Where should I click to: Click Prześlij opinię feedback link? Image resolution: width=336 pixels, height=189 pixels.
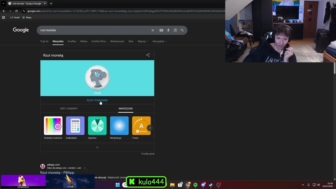(148, 154)
